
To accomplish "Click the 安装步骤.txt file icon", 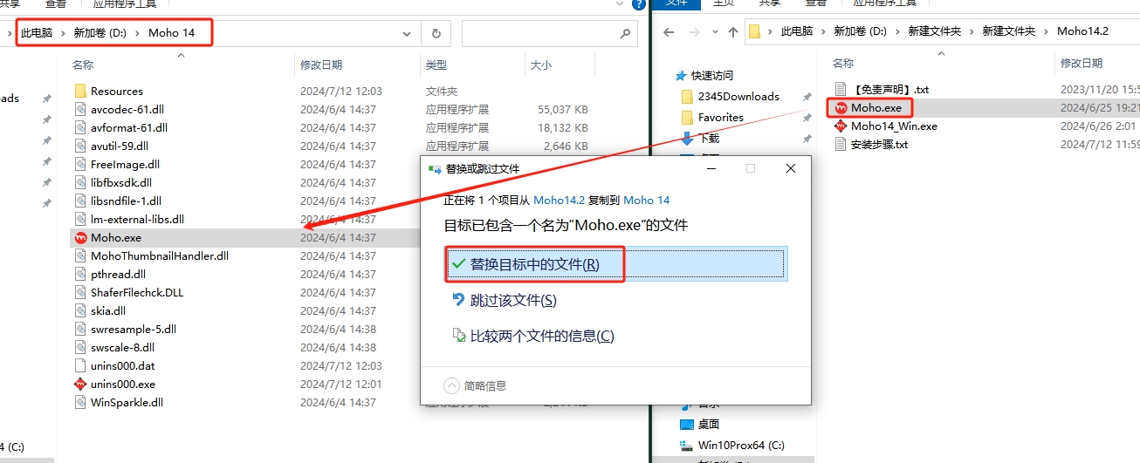I will coord(841,144).
